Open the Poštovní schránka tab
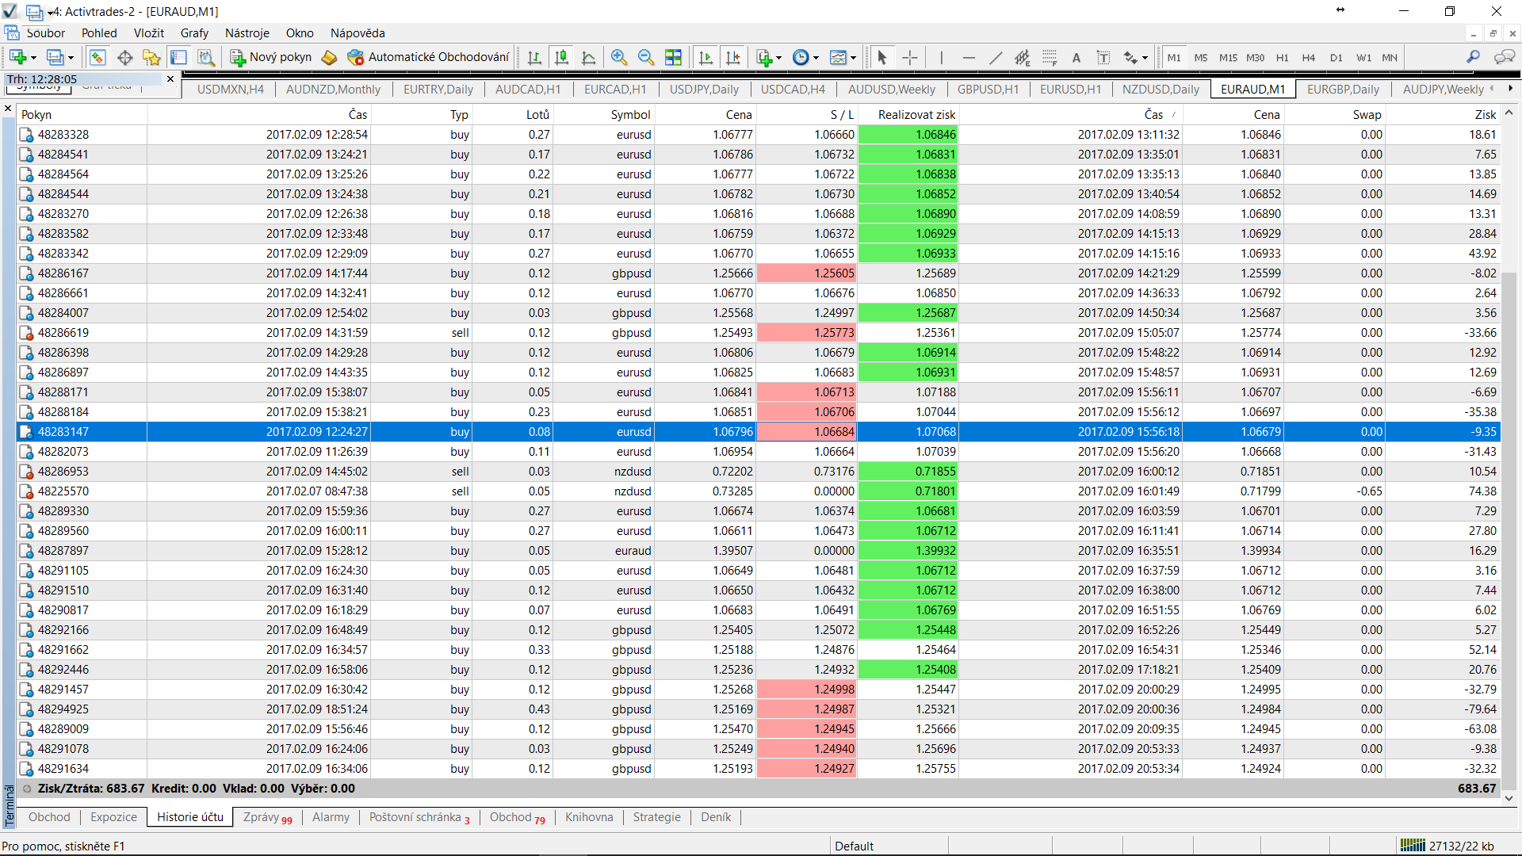 419,817
